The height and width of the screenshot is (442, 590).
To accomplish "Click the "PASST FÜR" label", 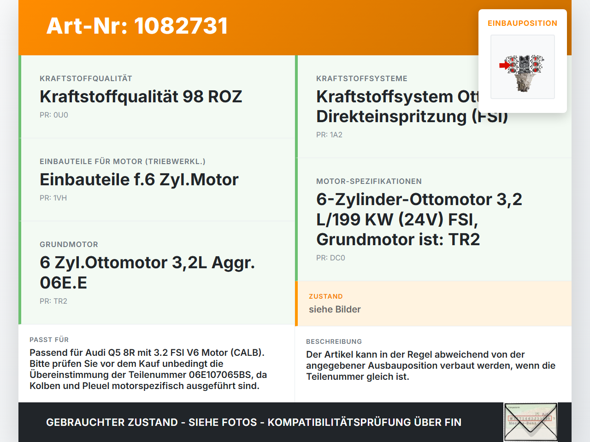I will tap(49, 340).
